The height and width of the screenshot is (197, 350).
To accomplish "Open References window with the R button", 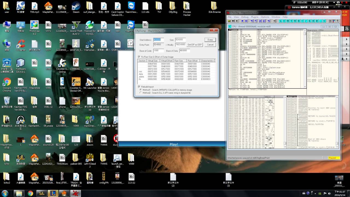I will point(317,21).
